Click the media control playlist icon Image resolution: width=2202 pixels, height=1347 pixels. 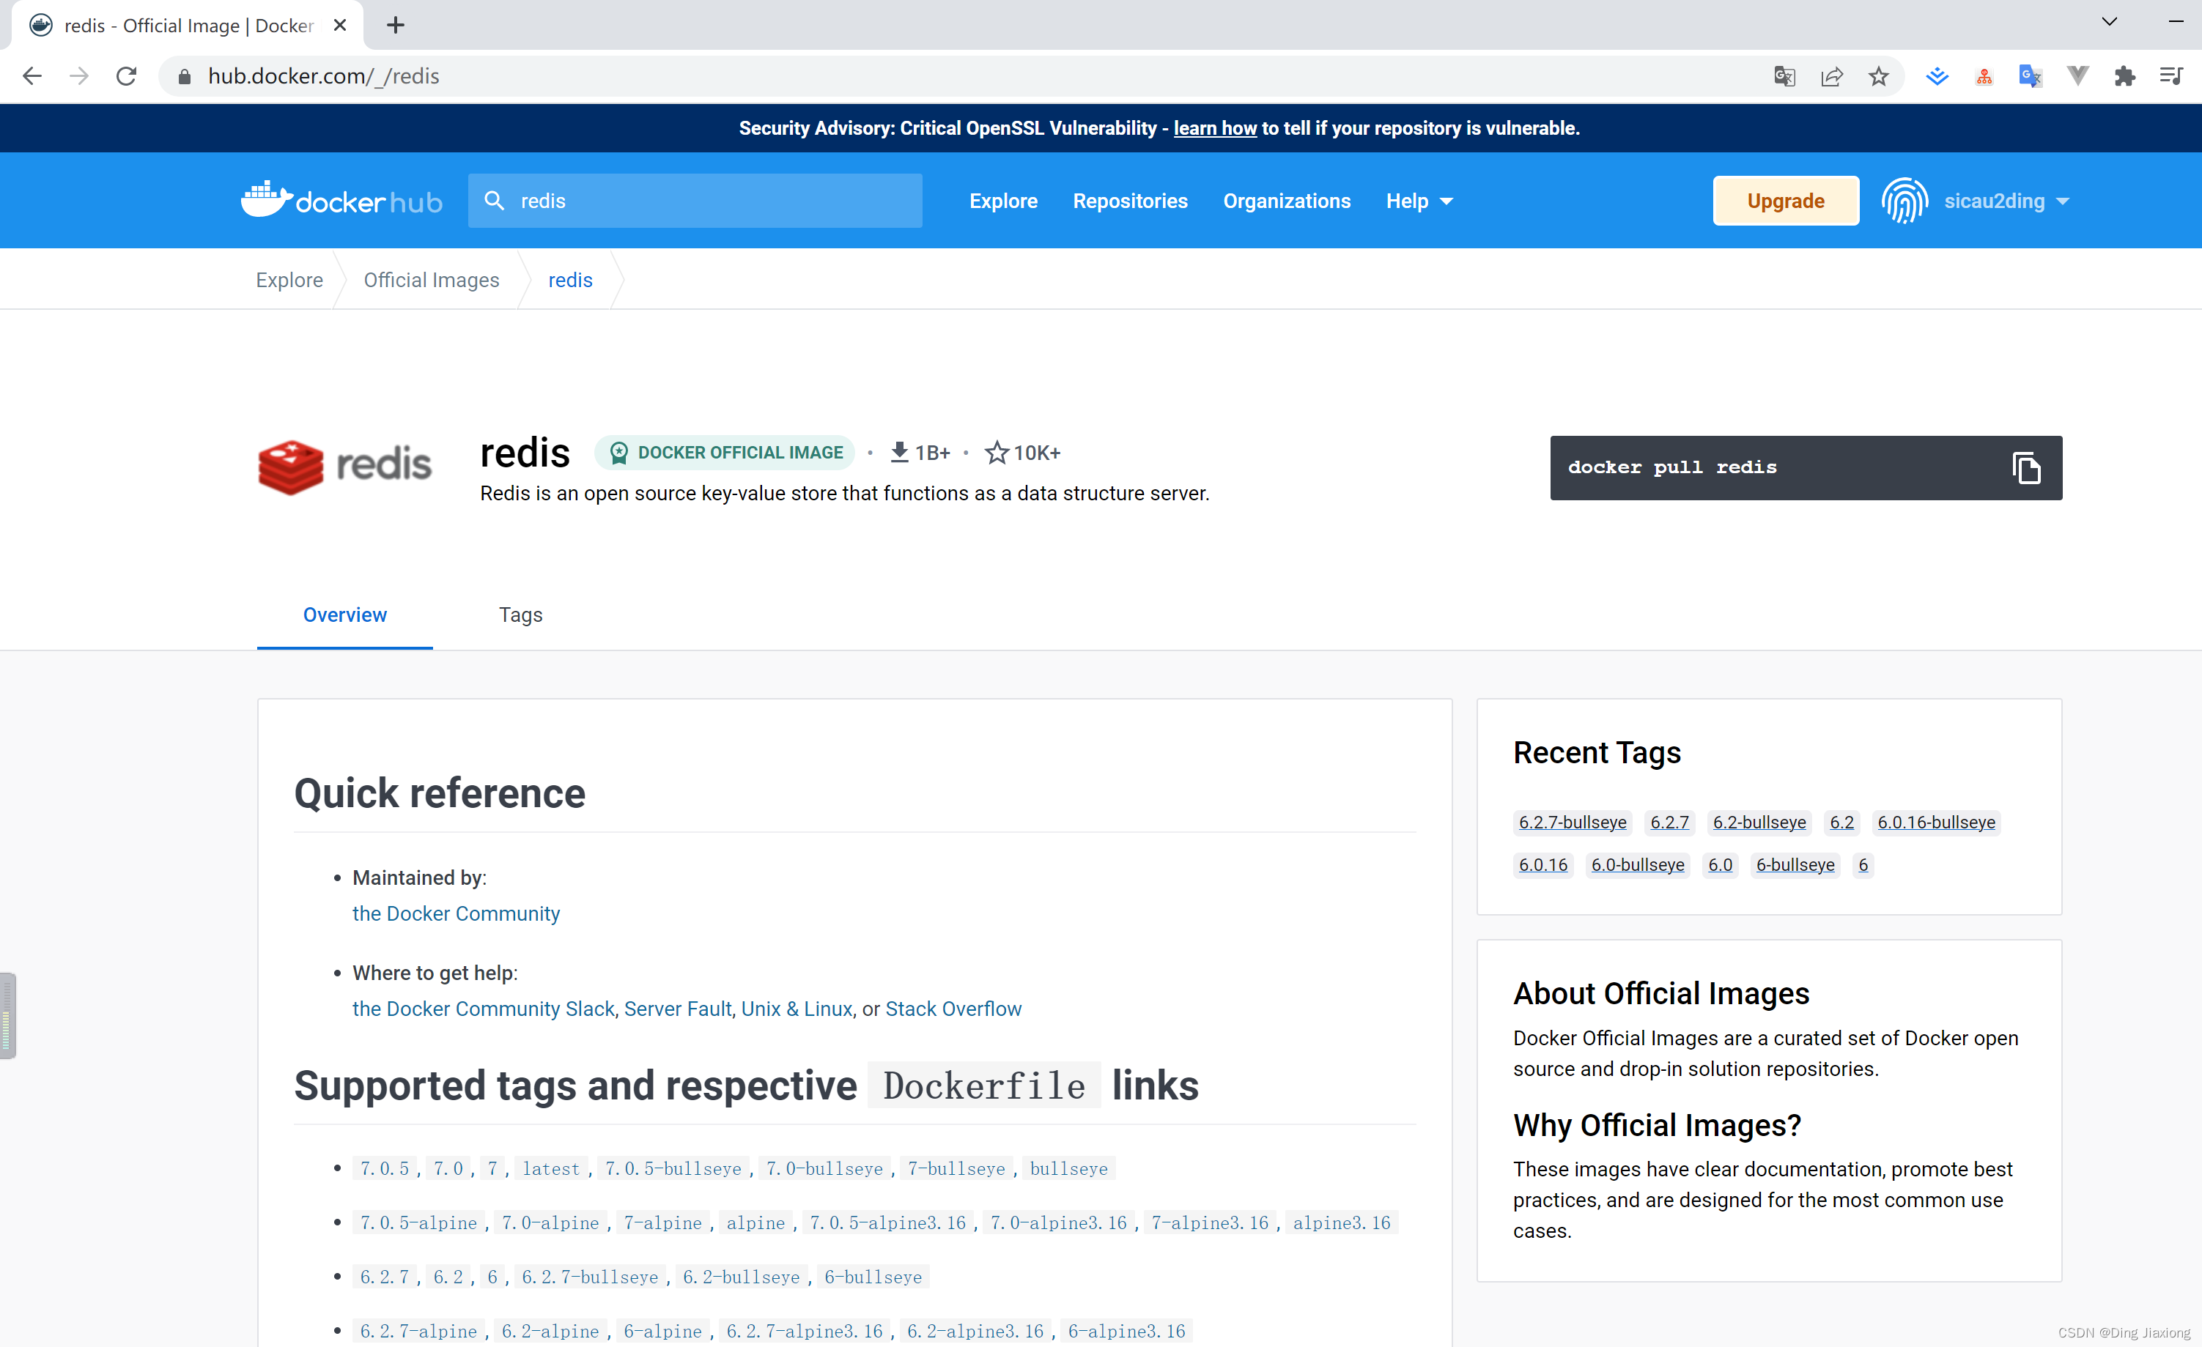(2172, 77)
